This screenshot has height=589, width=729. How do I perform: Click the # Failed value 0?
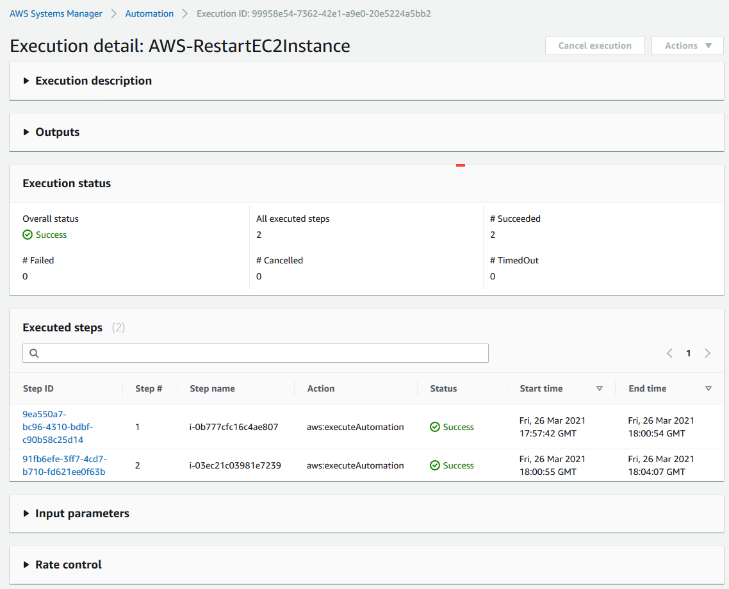pyautogui.click(x=25, y=276)
